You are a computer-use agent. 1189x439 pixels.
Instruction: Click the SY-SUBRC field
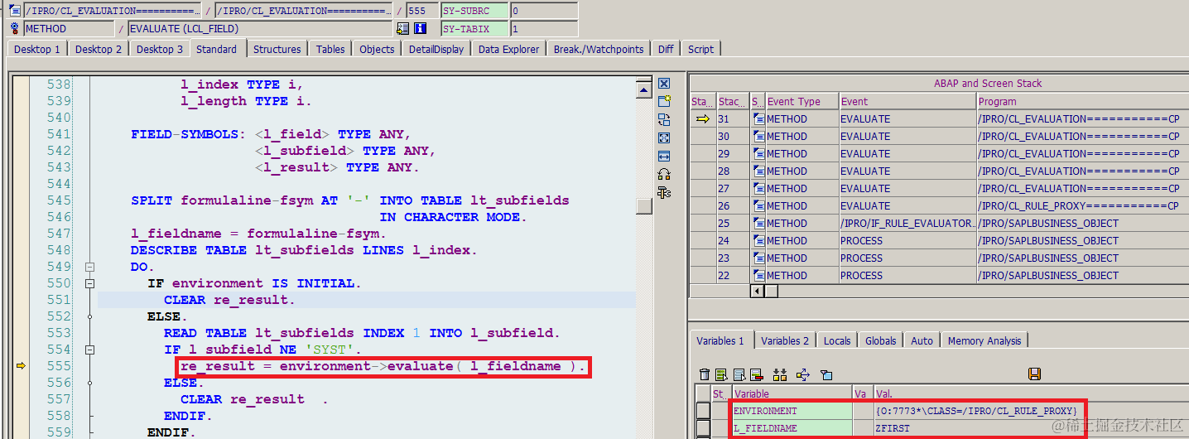[474, 11]
